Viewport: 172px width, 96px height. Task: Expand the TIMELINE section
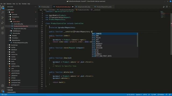(x=21, y=90)
